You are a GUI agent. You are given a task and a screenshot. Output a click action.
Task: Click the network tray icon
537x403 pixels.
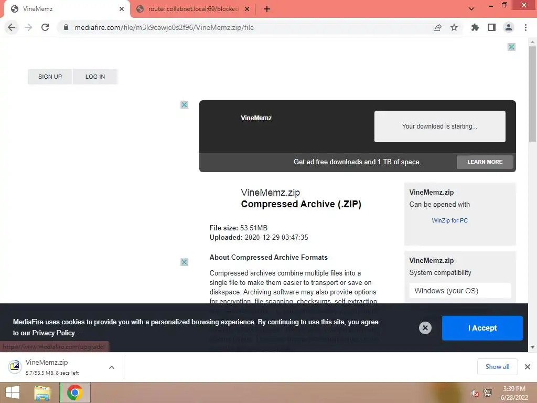point(488,393)
